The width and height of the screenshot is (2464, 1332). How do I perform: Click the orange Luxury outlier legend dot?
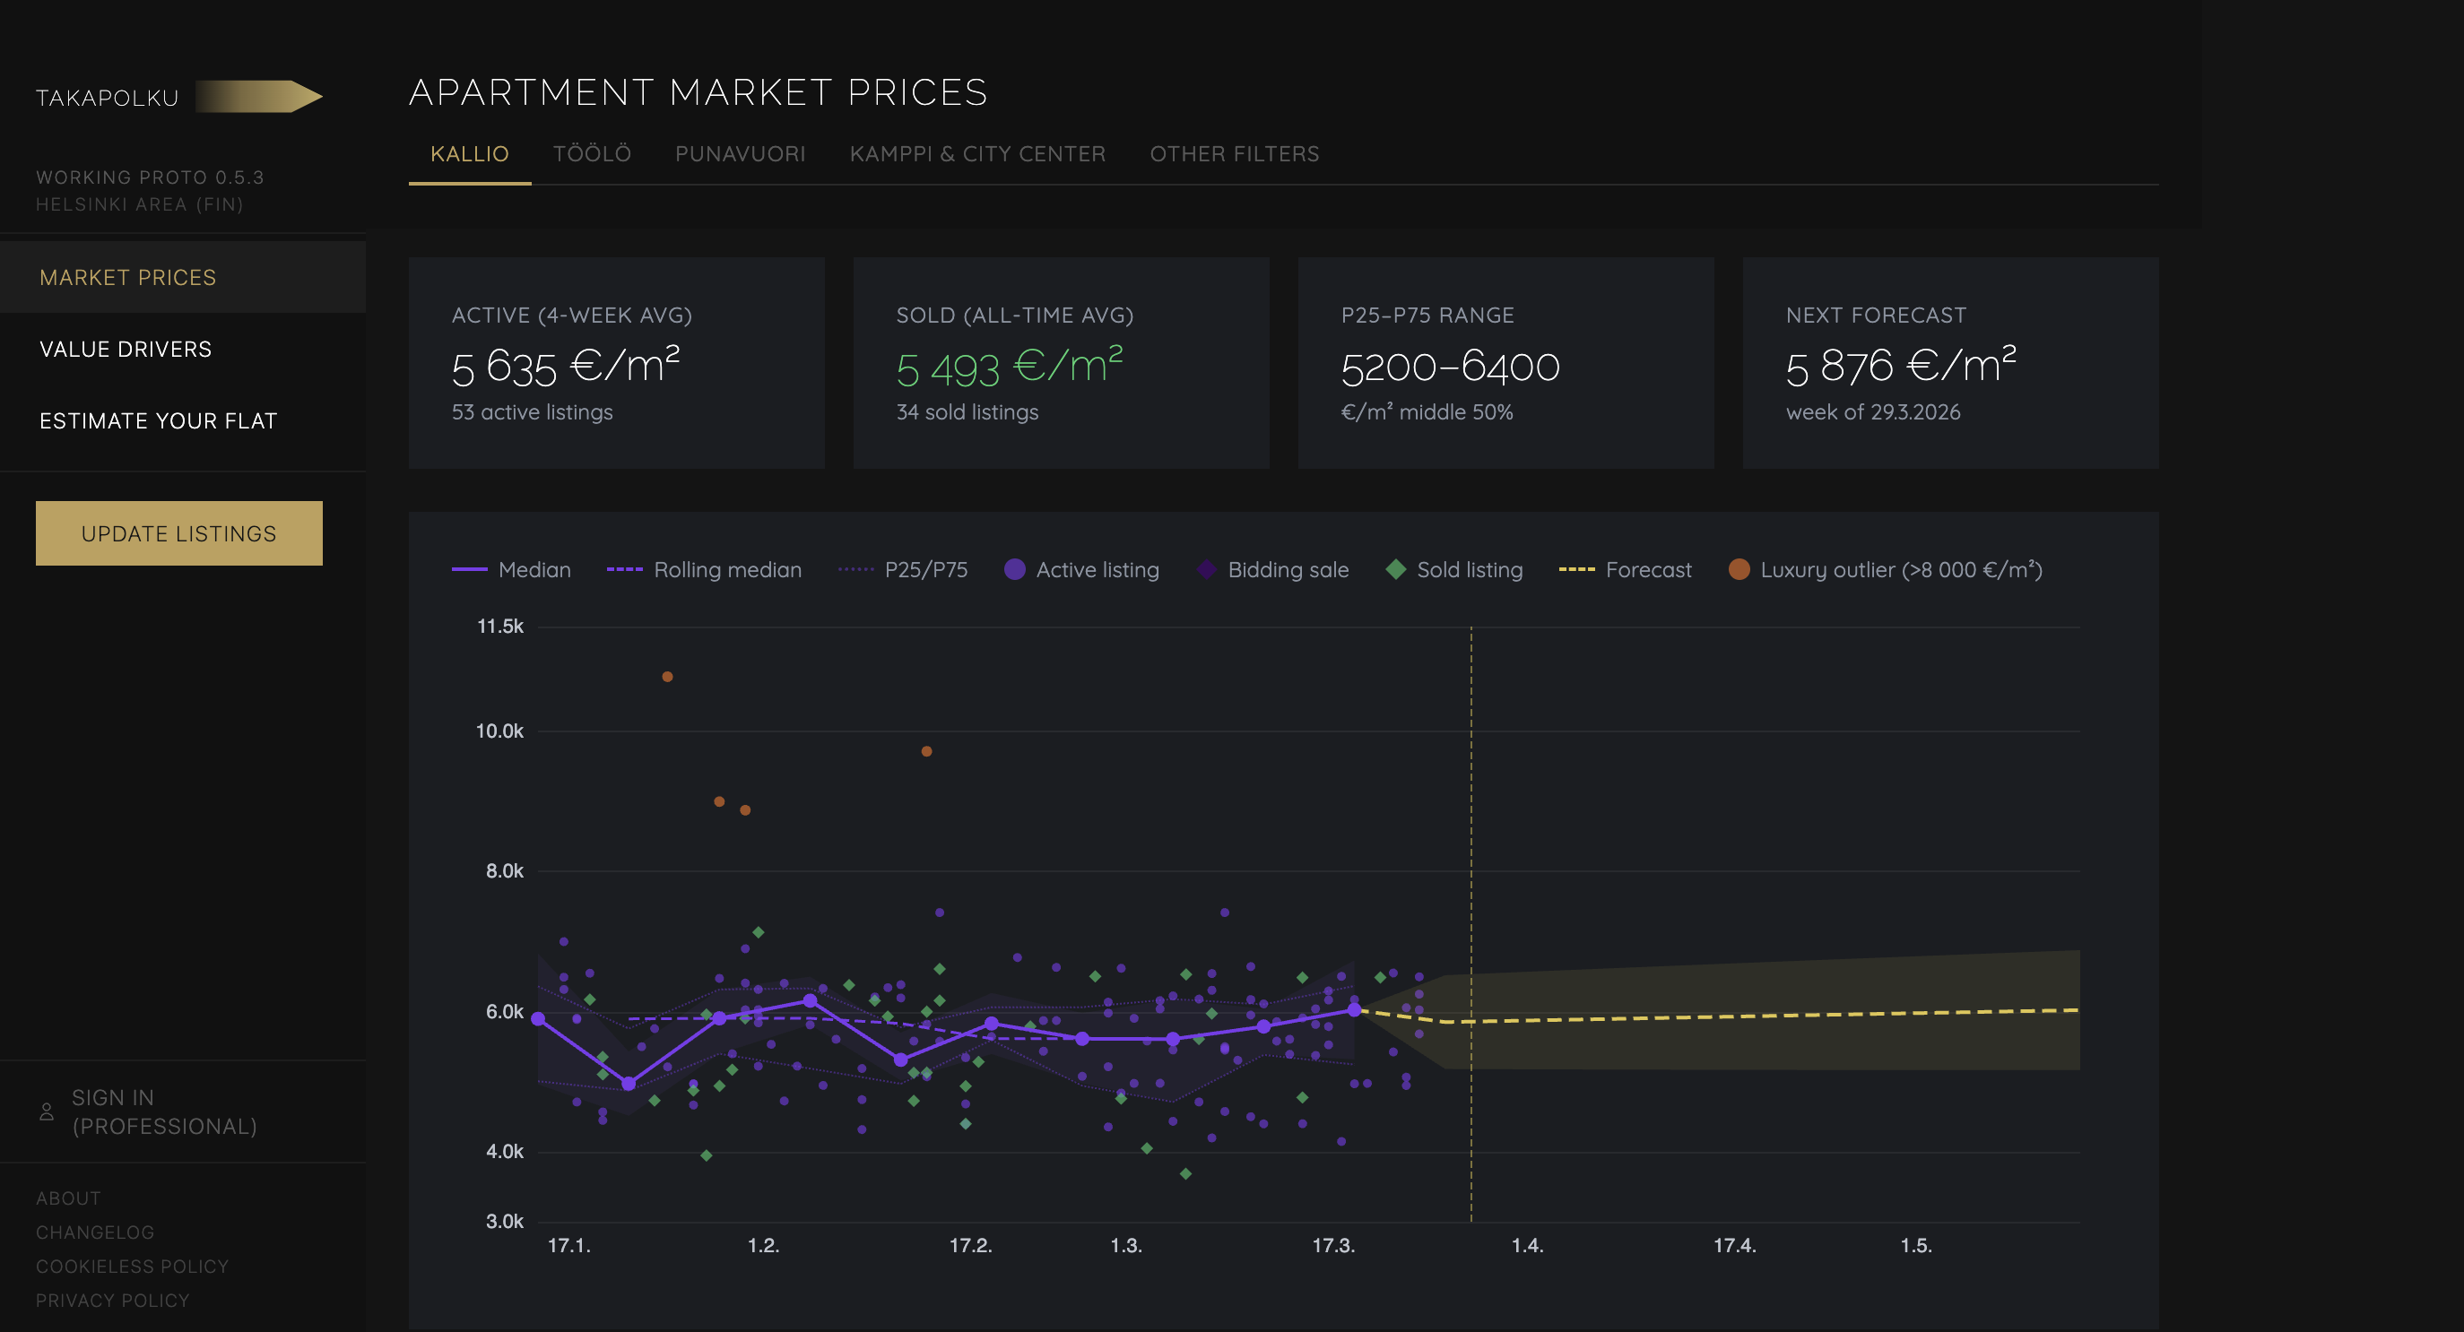click(x=1739, y=570)
